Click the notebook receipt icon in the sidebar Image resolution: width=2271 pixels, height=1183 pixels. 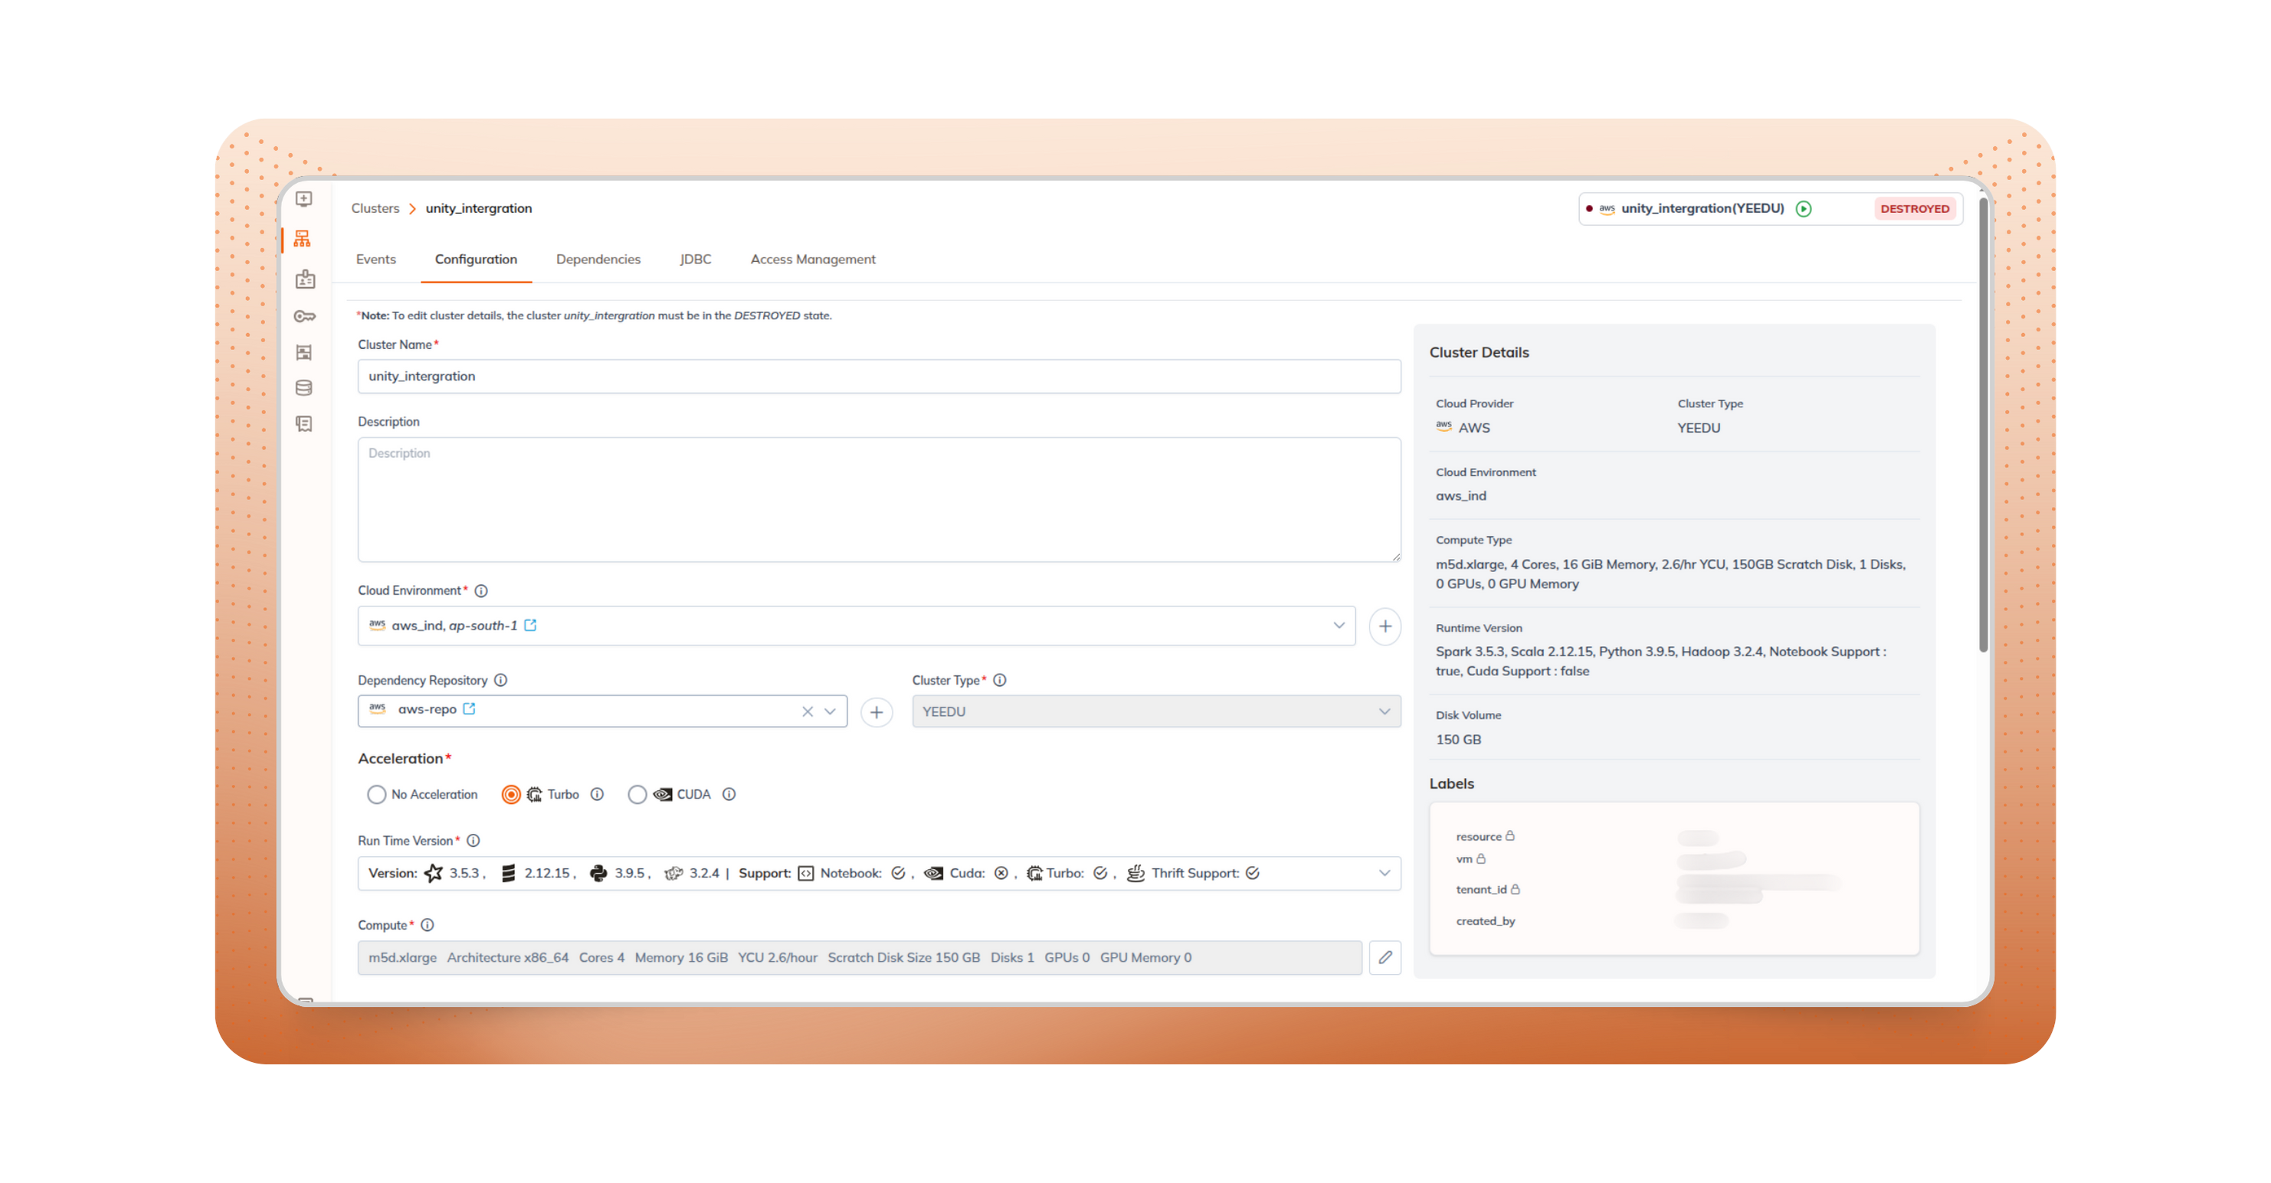tap(304, 423)
